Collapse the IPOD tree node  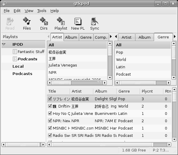pyautogui.click(x=4, y=45)
